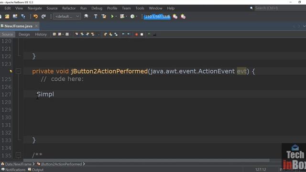
Task: Click the forward navigation icon in editor toolbar
Action: click(67, 34)
